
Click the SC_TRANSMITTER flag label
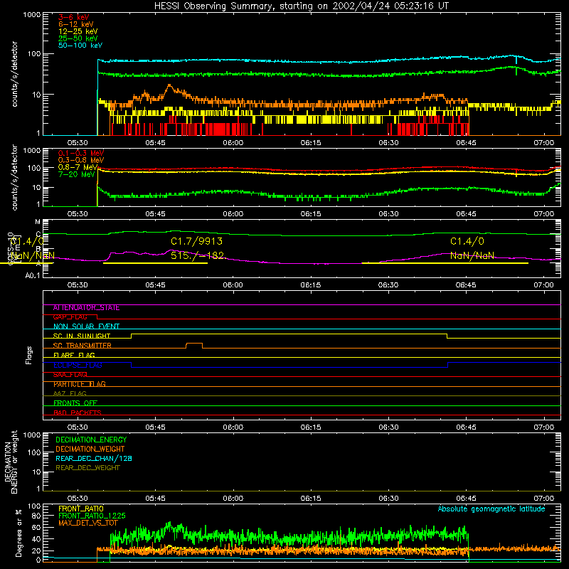[x=83, y=346]
